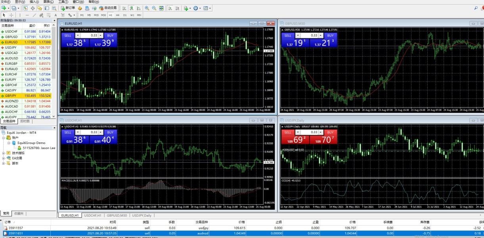The width and height of the screenshot is (484, 238).
Task: Click the zoom out magnifier icon
Action: (x=154, y=8)
